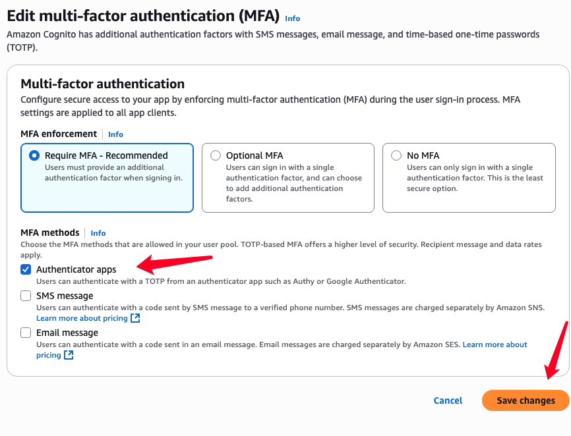Uncheck the Authenticator apps checkbox
The width and height of the screenshot is (571, 436).
click(26, 269)
